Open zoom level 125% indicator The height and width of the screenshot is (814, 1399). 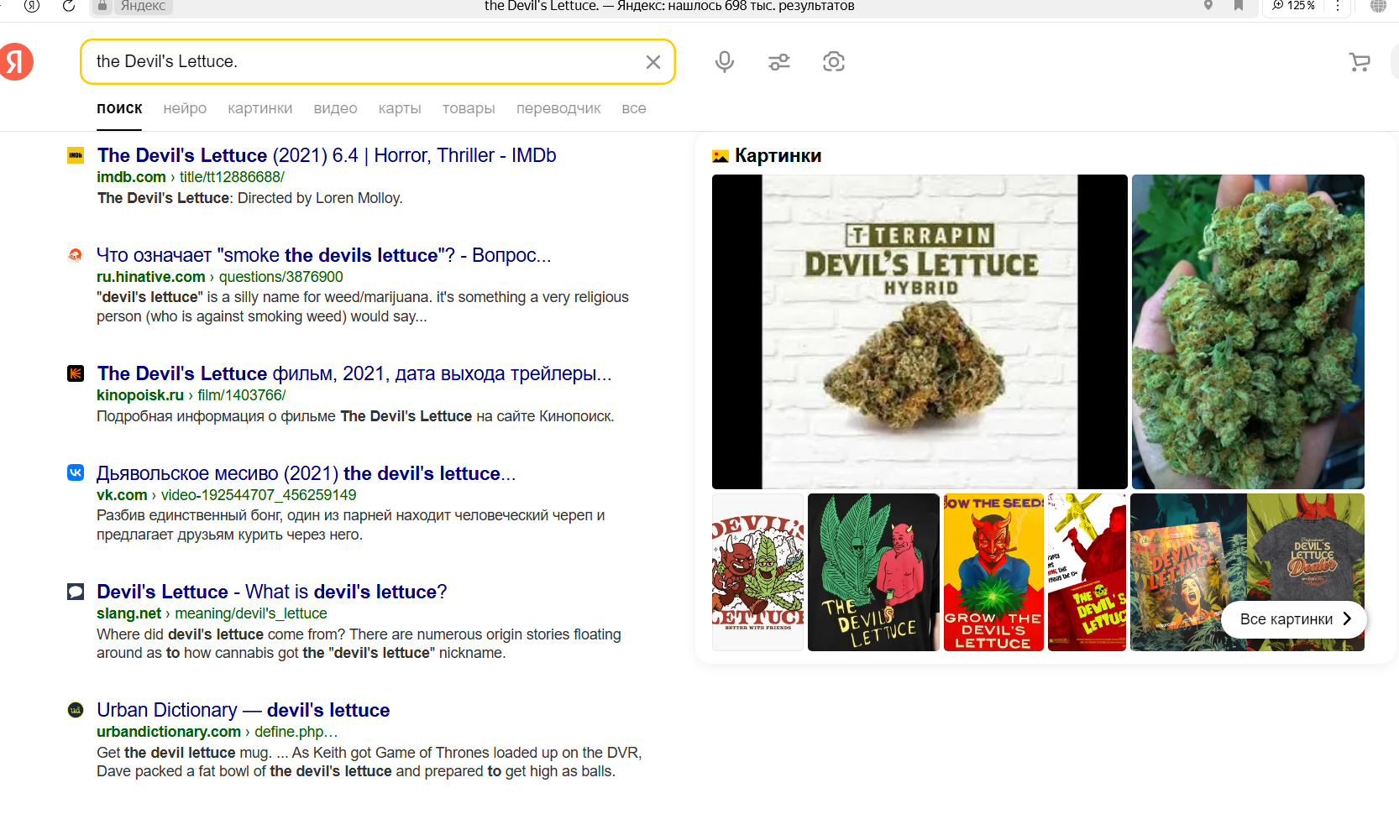(x=1293, y=6)
